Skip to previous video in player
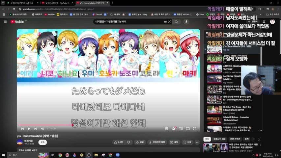Viewport: 281px width, 158px height. [x=22, y=129]
